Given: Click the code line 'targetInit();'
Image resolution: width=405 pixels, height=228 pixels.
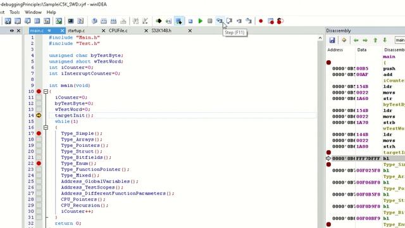Looking at the screenshot, I should point(74,115).
